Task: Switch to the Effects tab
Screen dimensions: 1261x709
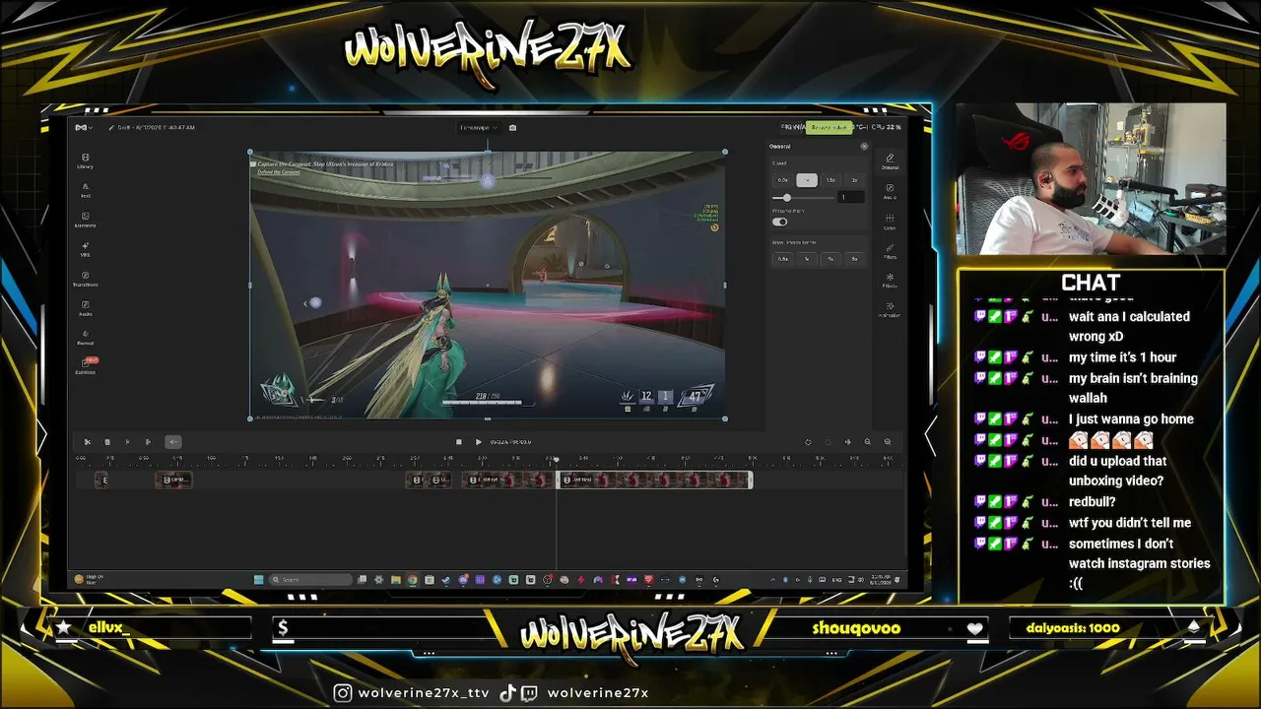Action: [890, 281]
